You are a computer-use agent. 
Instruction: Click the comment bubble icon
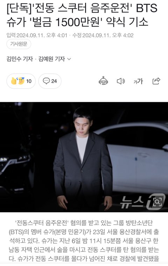pos(46,81)
